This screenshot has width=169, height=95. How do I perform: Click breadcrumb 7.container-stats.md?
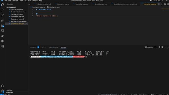pos(39,7)
